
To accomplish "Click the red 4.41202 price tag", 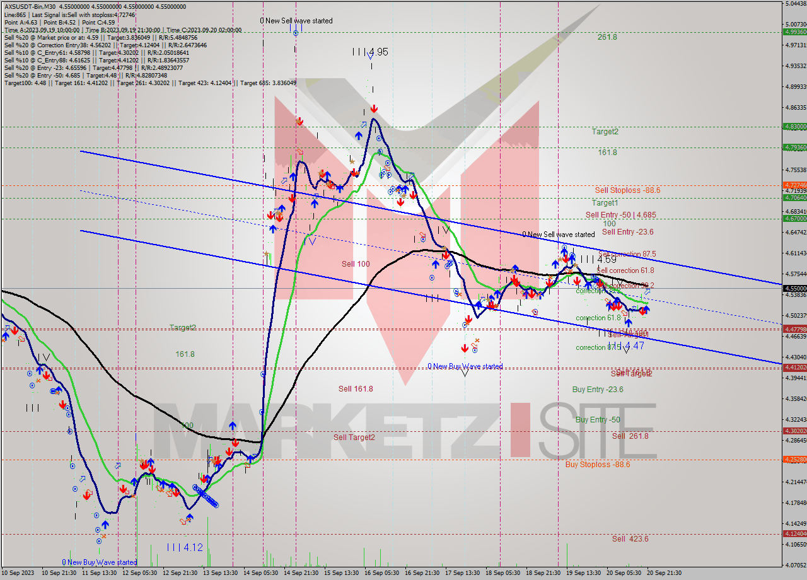I will pyautogui.click(x=794, y=368).
